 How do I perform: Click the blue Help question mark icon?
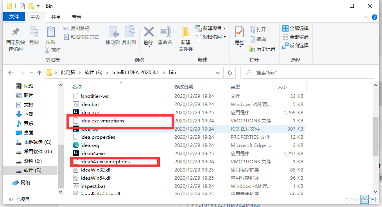tap(375, 17)
